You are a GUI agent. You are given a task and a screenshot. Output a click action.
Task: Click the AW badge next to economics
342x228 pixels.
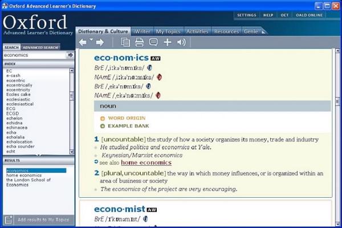coord(156,58)
